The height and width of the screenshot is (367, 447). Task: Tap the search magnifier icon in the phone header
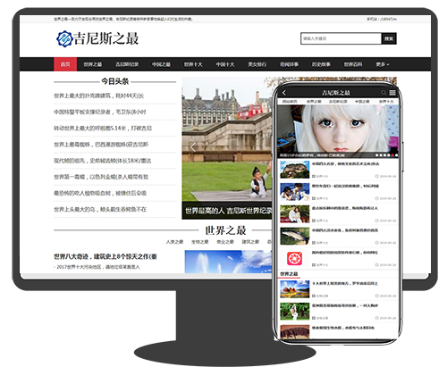click(384, 93)
